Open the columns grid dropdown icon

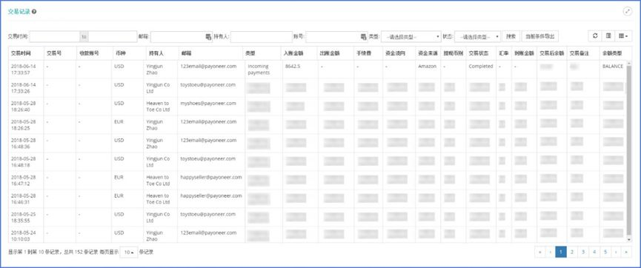coord(623,36)
